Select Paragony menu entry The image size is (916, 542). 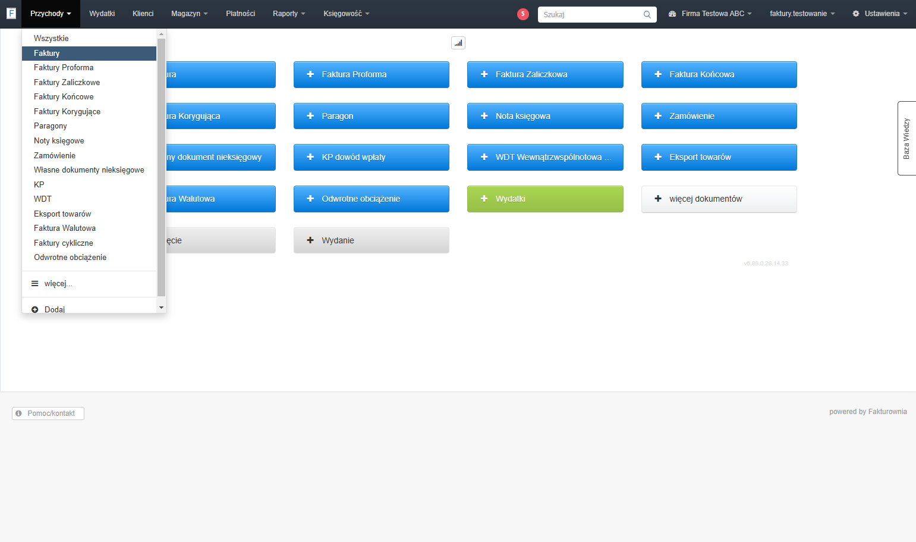click(x=89, y=126)
